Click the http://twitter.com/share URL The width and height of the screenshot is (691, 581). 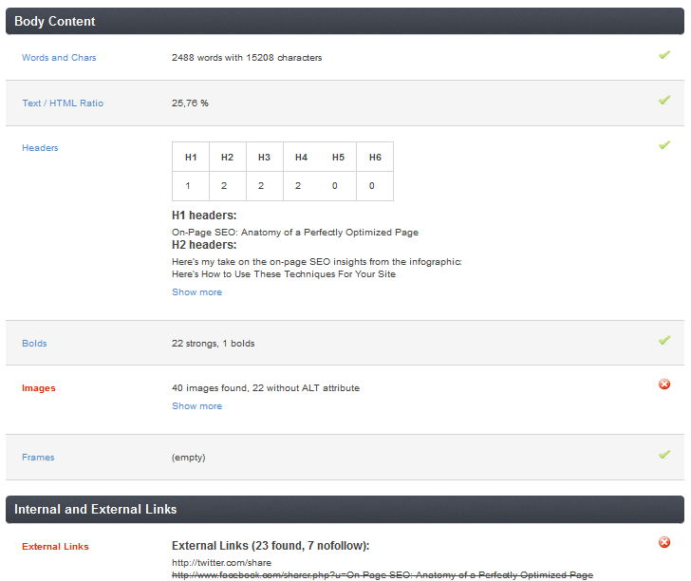(x=222, y=563)
